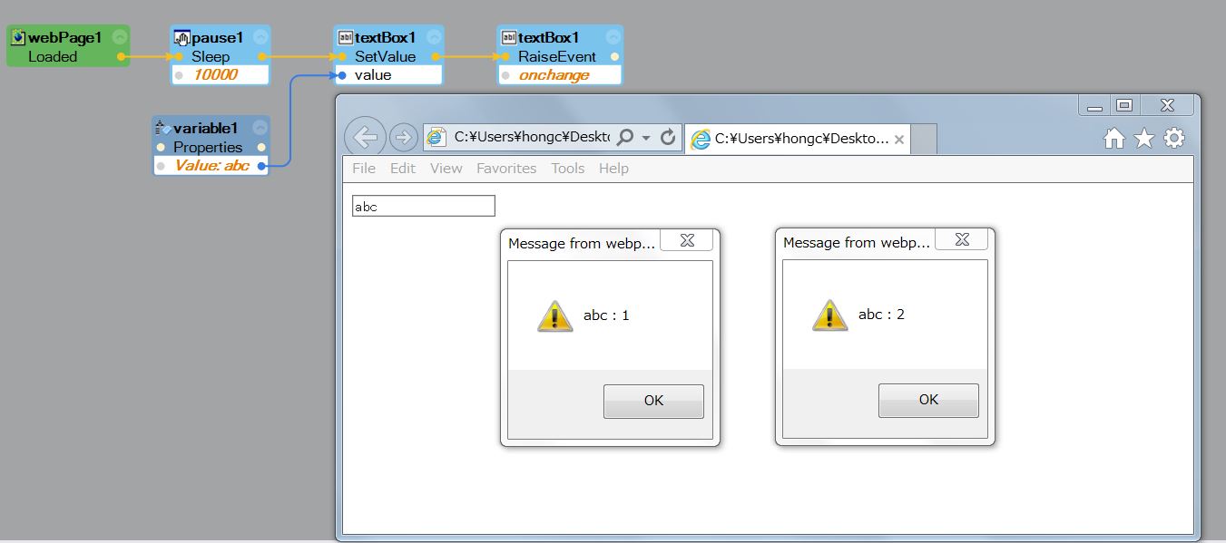1226x543 pixels.
Task: Open the browser Tools gear menu
Action: (1174, 138)
